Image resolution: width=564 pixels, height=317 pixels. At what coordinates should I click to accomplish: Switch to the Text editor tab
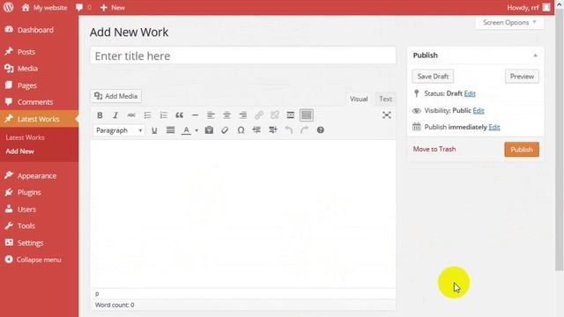point(385,99)
